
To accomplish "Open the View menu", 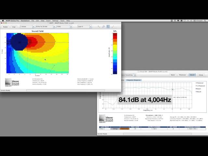I will coord(43,21).
